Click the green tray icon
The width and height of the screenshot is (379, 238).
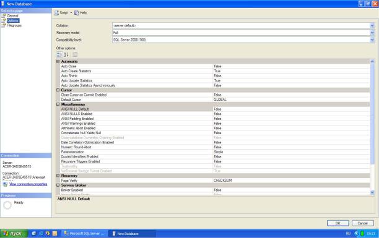[x=362, y=234]
